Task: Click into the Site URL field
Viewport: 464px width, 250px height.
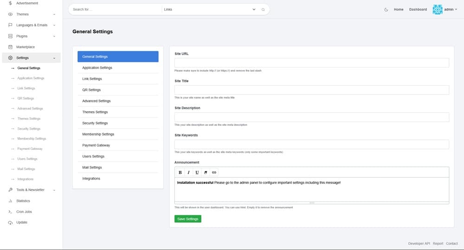Action: pos(311,63)
